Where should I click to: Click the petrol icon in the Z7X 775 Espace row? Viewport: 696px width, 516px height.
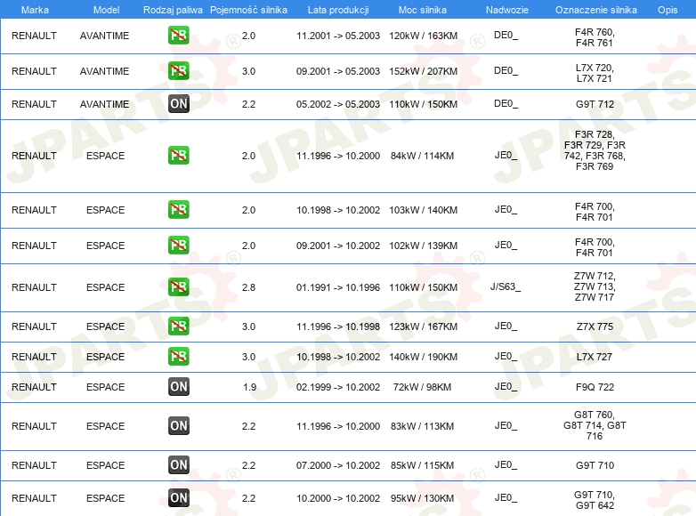click(178, 327)
